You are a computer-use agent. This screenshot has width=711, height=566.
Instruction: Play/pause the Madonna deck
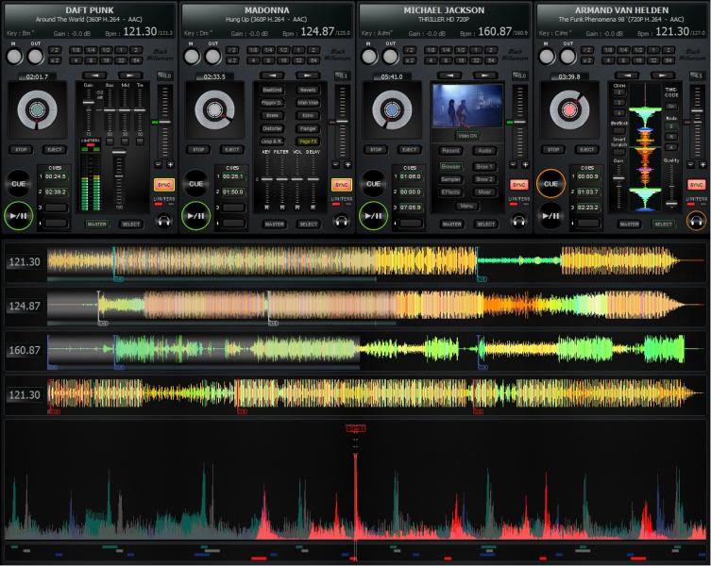coord(195,216)
